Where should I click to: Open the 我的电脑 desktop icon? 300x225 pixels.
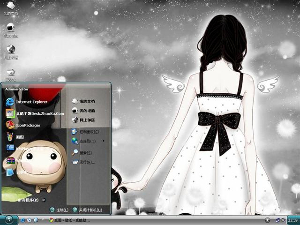click(11, 30)
